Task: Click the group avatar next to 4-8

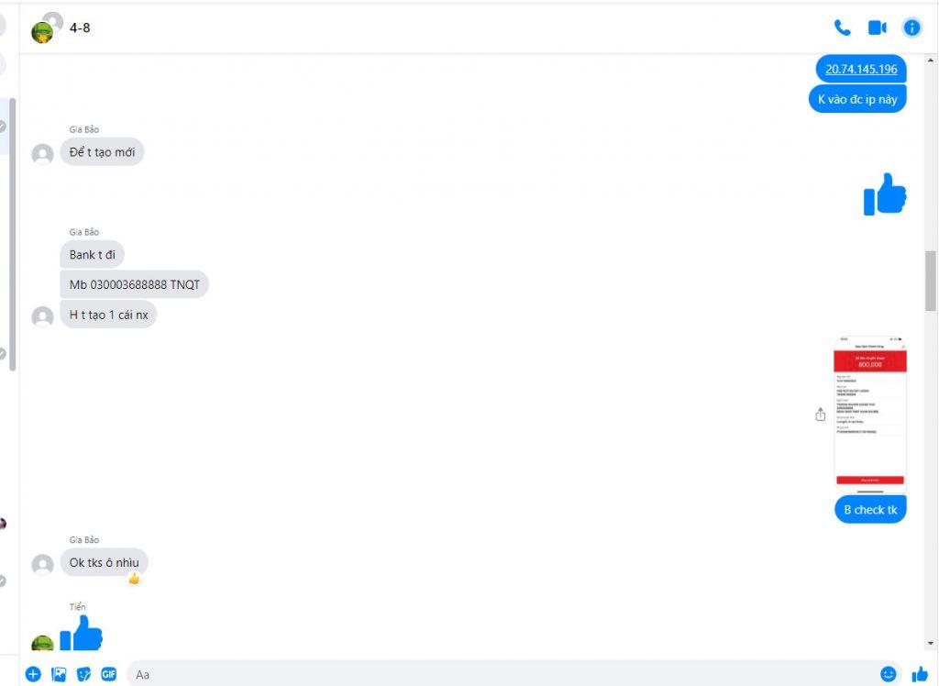Action: tap(46, 28)
